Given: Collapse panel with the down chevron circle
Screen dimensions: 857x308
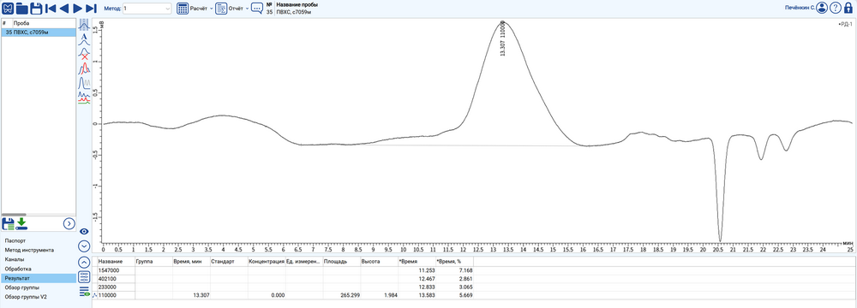Looking at the screenshot, I should [x=84, y=246].
